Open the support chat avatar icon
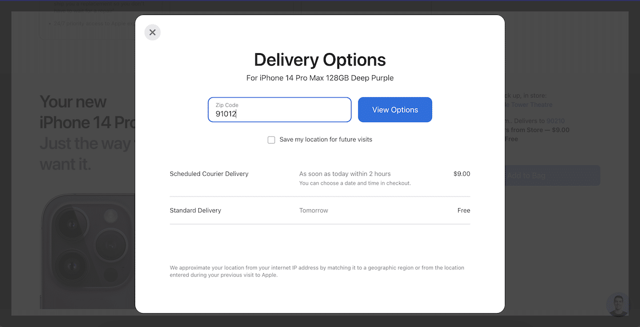Image resolution: width=640 pixels, height=327 pixels. point(618,305)
